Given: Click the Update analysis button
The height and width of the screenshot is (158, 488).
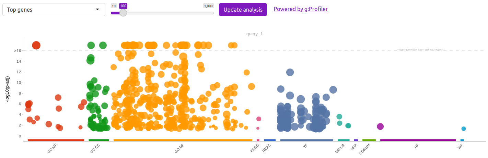Looking at the screenshot, I should pyautogui.click(x=243, y=10).
